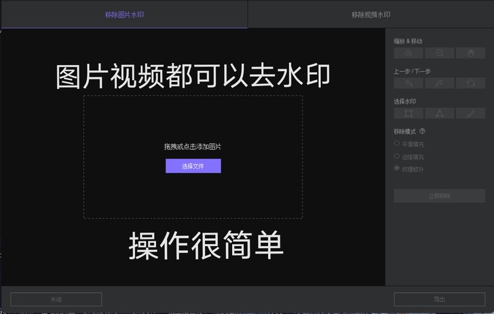Click the 上一步 / 下一步 section label

pos(412,71)
